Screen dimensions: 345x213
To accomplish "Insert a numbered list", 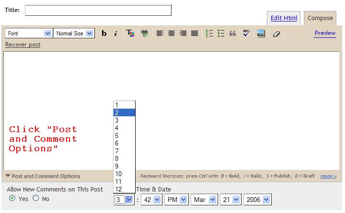I will coord(209,34).
